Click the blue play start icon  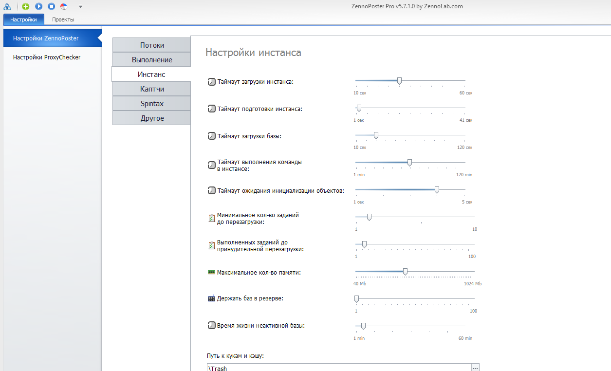tap(38, 6)
